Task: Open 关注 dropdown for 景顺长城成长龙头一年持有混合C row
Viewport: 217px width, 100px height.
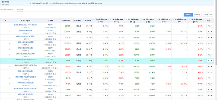Action: (210, 90)
